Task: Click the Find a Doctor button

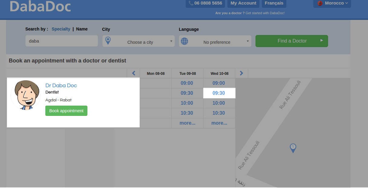Action: pos(292,41)
